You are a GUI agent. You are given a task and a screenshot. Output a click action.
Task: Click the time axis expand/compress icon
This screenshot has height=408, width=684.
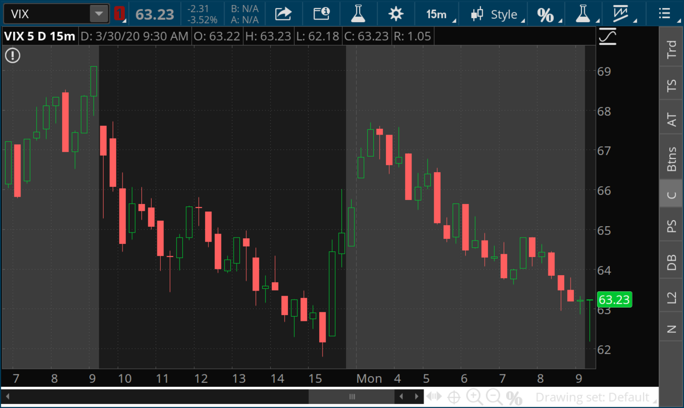click(x=435, y=397)
